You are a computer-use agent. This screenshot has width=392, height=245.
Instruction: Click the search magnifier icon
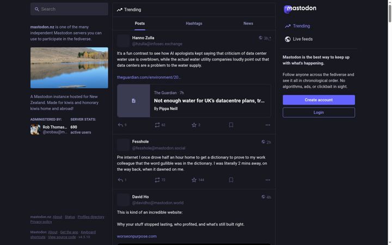[x=37, y=9]
